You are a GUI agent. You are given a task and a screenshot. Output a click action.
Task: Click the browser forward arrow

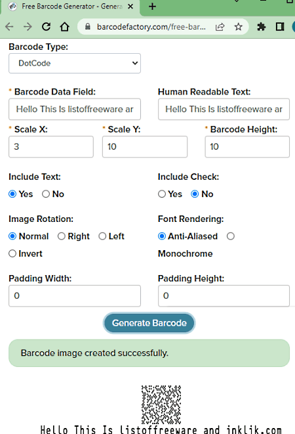click(28, 26)
